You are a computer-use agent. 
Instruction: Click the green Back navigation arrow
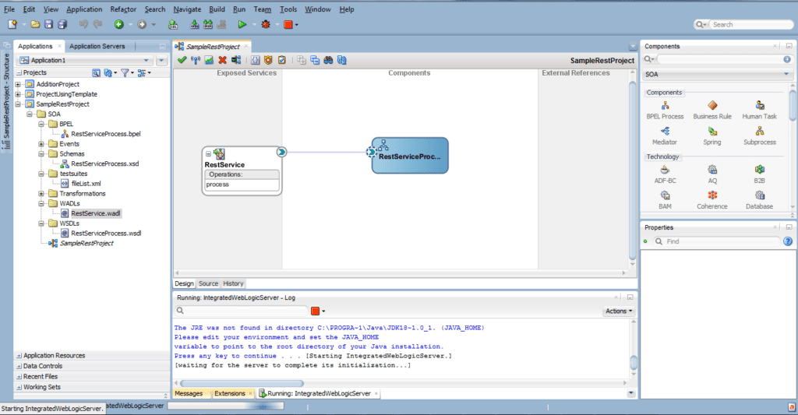coord(118,24)
